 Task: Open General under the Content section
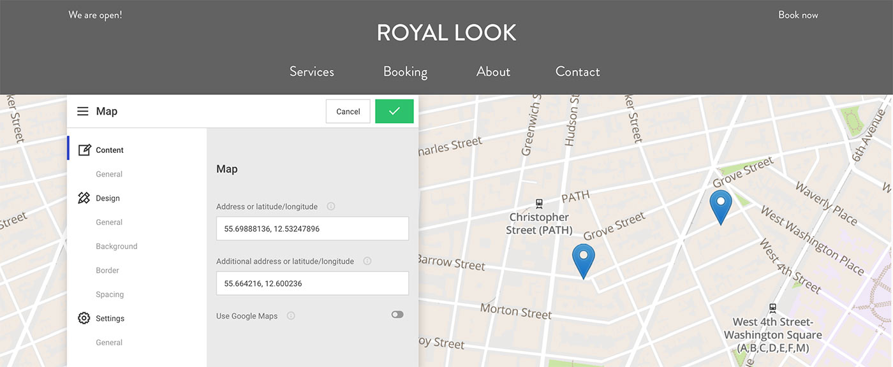tap(109, 175)
